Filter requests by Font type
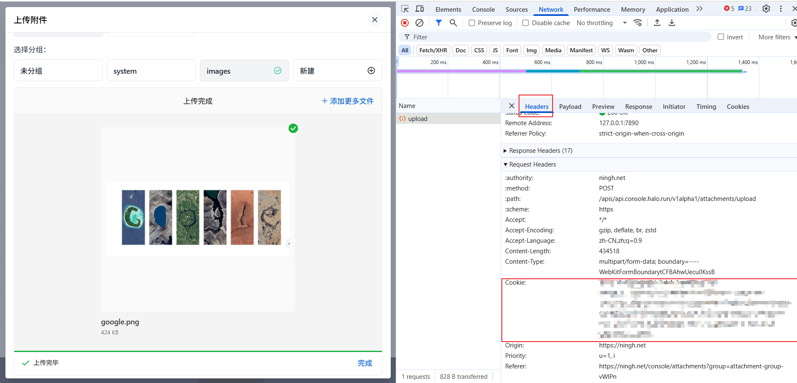The width and height of the screenshot is (797, 383). pyautogui.click(x=512, y=50)
